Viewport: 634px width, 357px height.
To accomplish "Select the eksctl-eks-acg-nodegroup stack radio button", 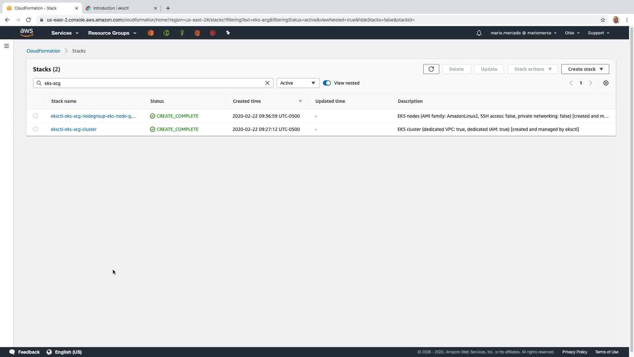I will [x=35, y=116].
